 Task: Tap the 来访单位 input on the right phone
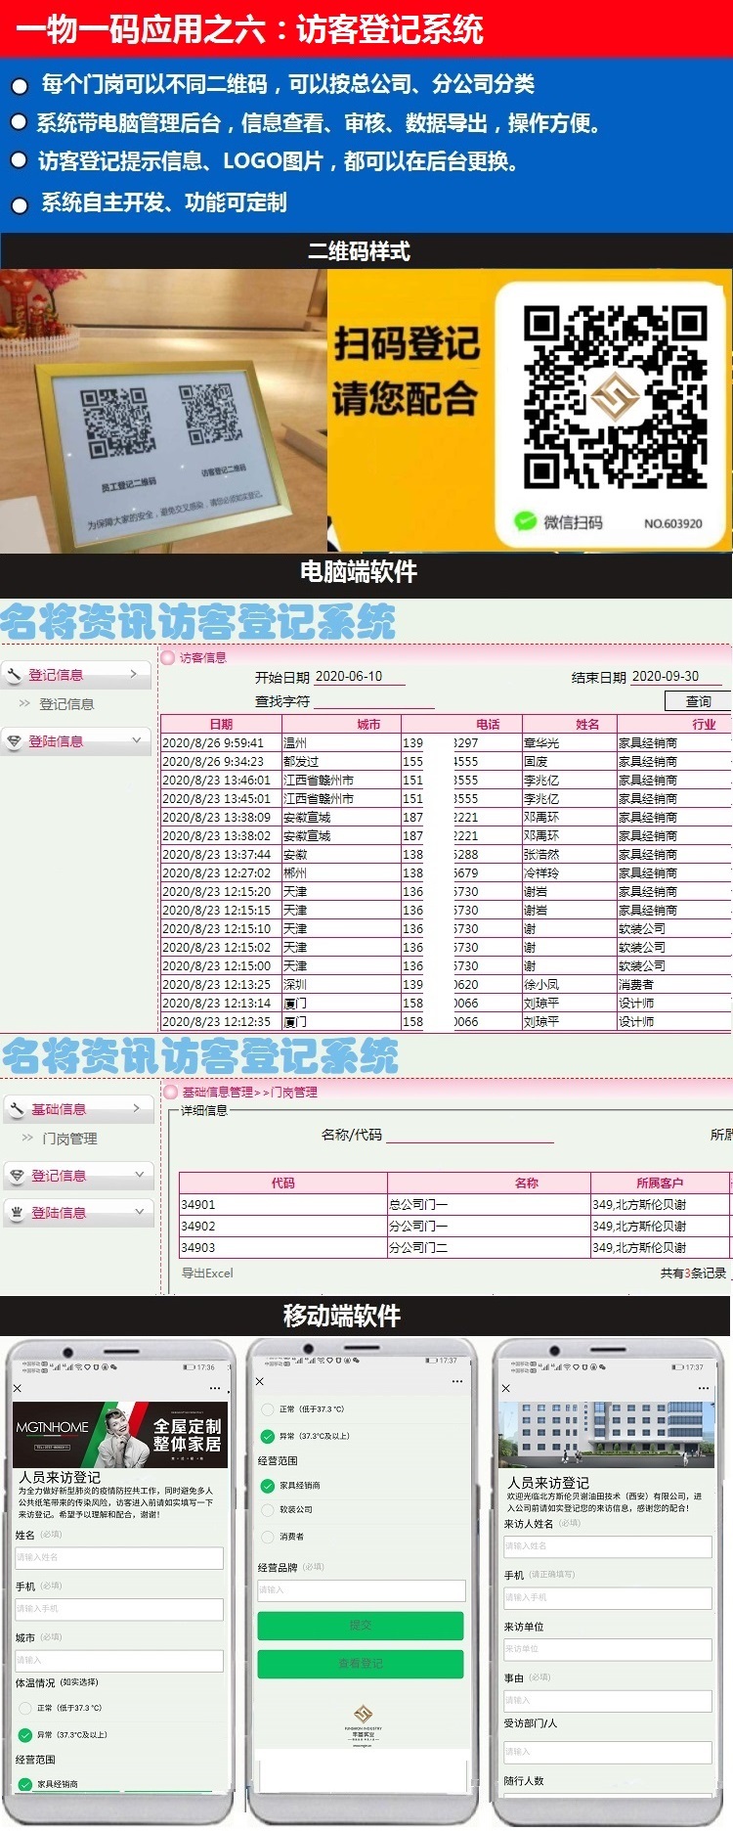click(608, 1648)
